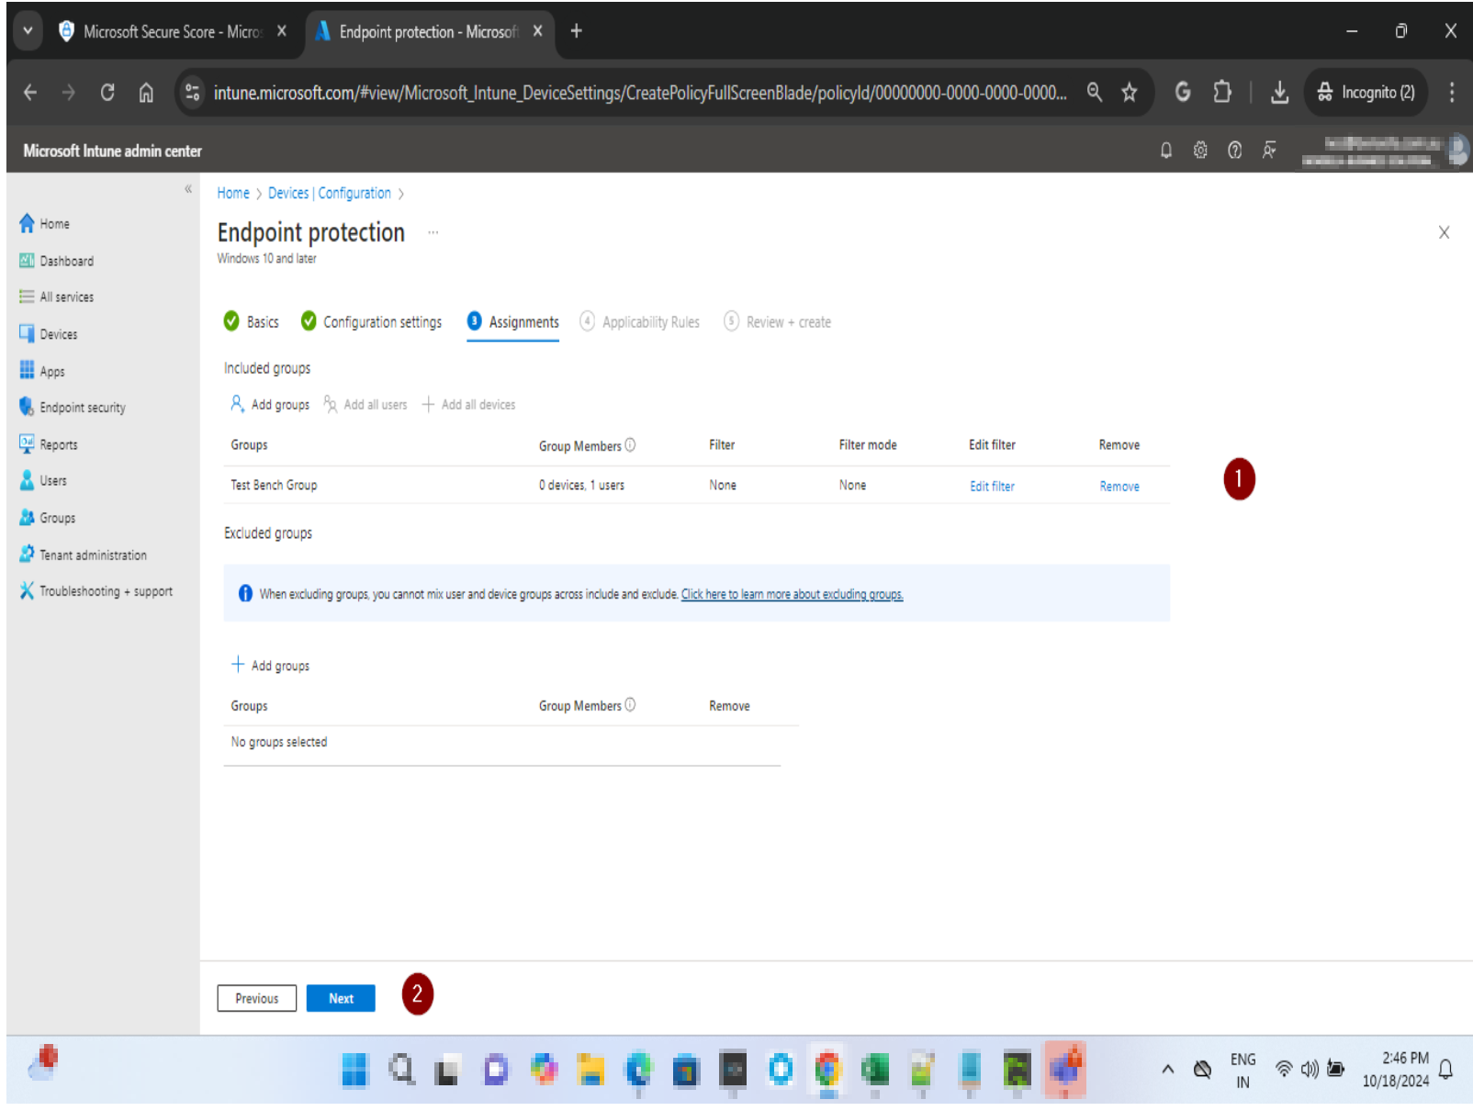
Task: Click '0 devices, 1 users' cell
Action: click(x=581, y=485)
